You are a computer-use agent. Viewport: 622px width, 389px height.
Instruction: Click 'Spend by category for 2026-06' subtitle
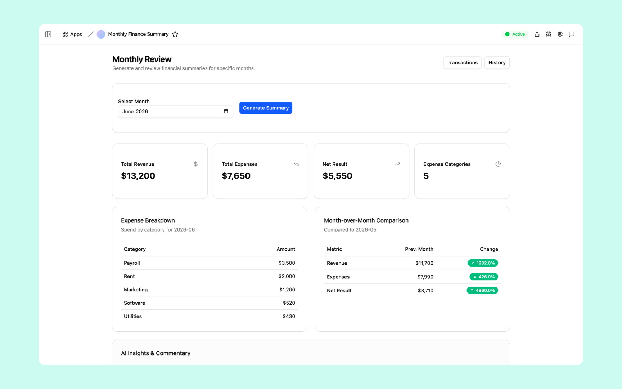tap(158, 230)
